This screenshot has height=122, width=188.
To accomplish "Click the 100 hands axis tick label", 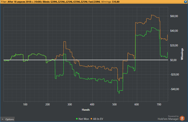I will pos(25,104).
